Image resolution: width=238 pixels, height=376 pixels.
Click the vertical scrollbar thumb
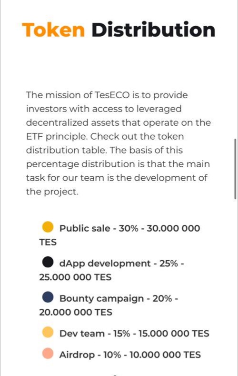point(235,169)
